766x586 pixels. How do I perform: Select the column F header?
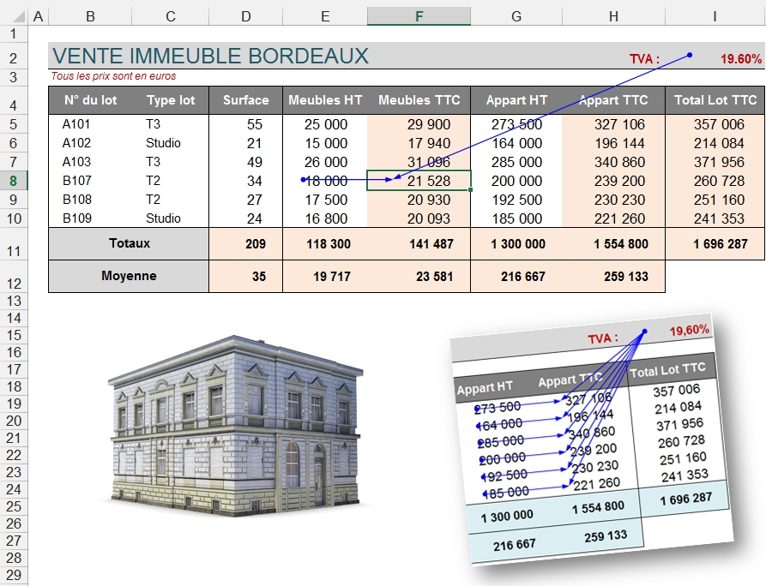pos(419,16)
